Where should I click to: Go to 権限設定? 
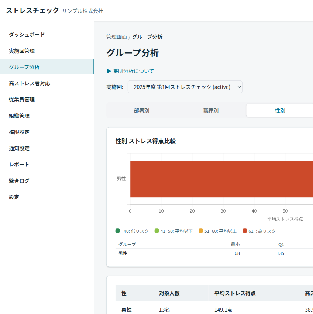(19, 132)
